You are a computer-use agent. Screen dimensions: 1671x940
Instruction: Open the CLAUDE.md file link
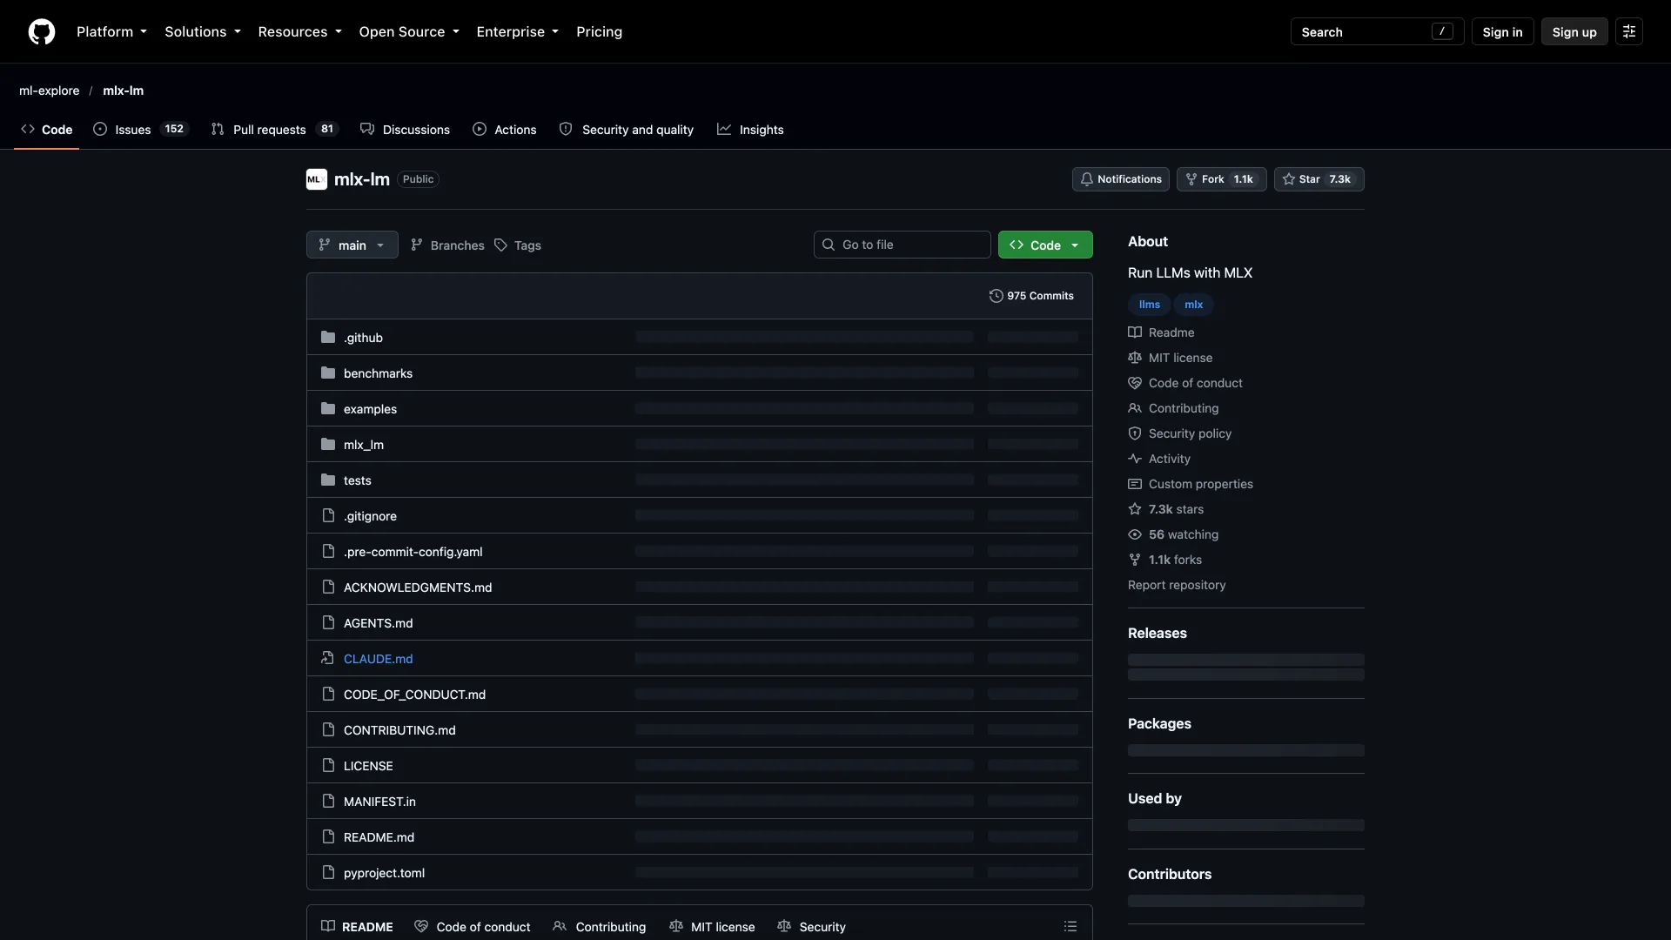coord(378,659)
